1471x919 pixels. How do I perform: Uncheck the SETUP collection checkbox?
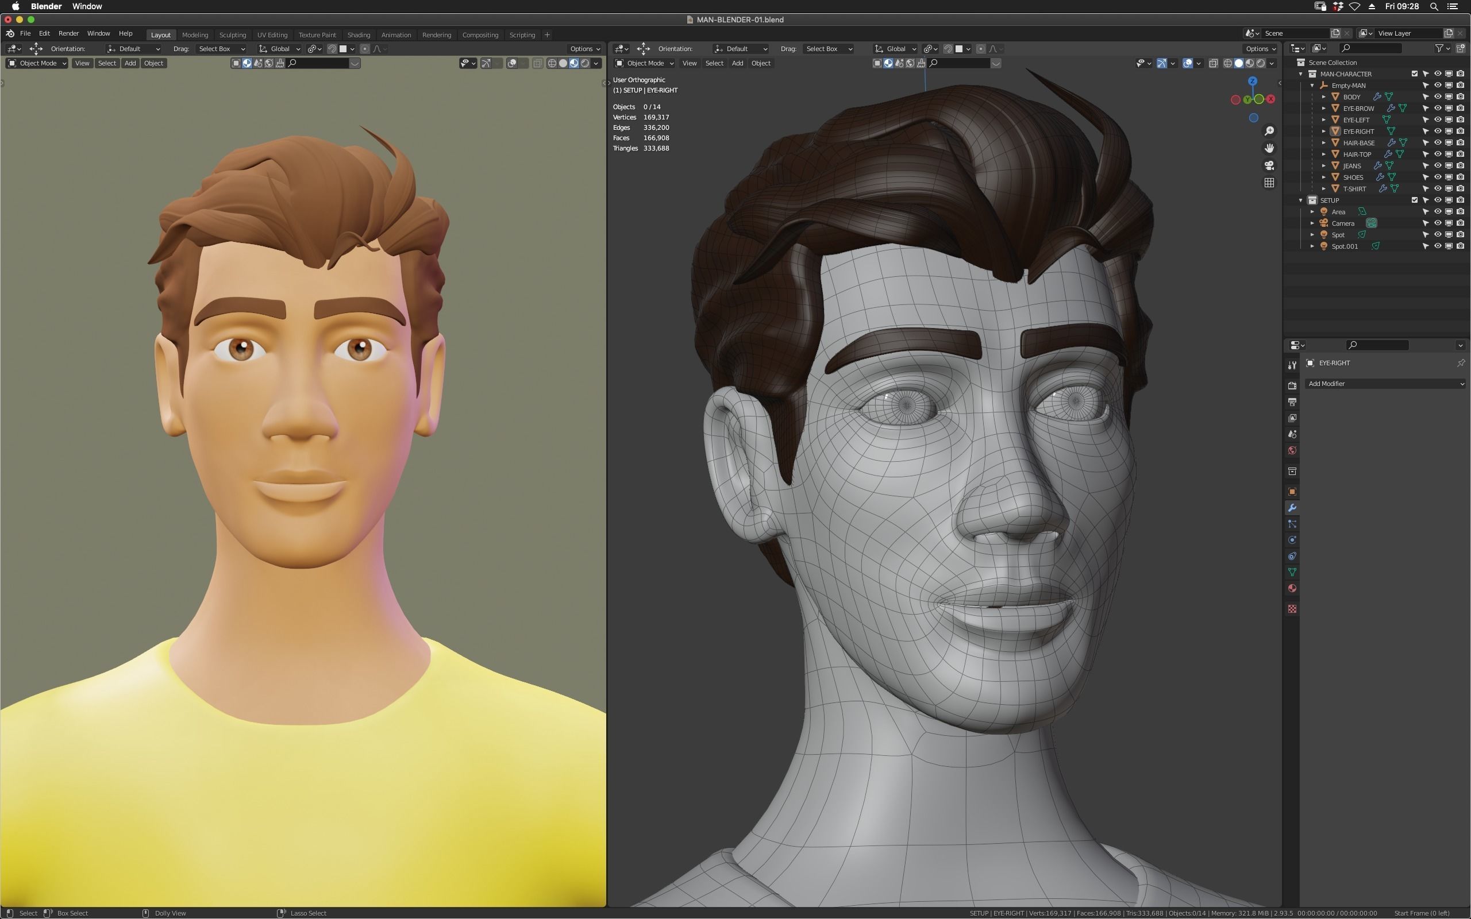click(x=1415, y=200)
